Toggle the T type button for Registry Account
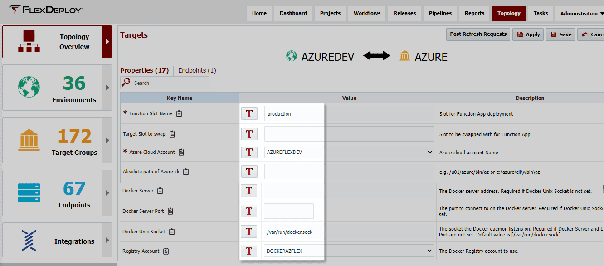This screenshot has width=604, height=266. 249,251
